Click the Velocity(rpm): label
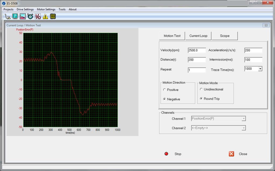275x171 pixels. (x=170, y=50)
